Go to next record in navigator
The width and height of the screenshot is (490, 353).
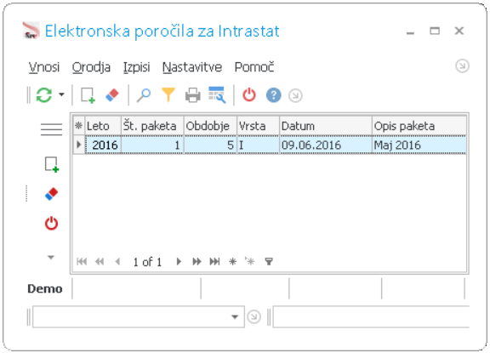tap(179, 261)
